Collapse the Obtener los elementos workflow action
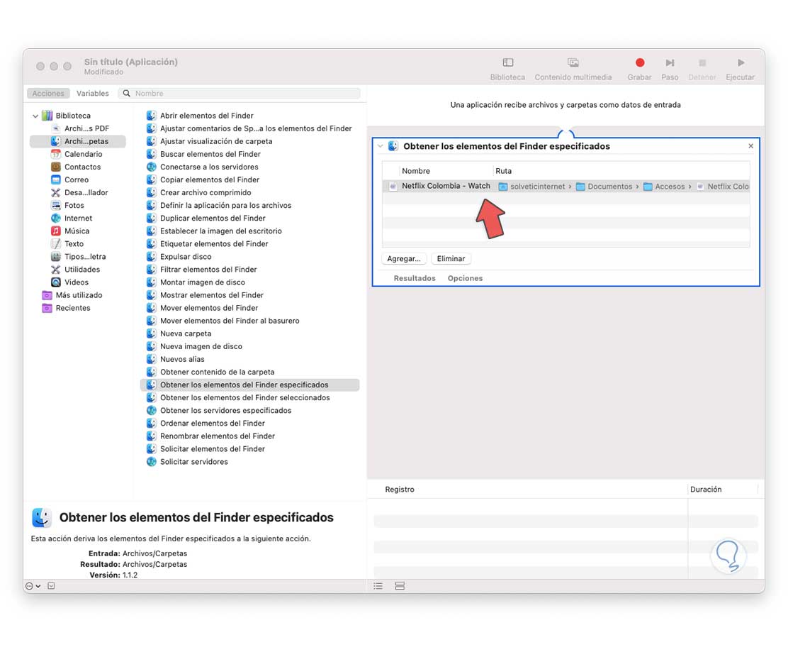The width and height of the screenshot is (788, 652). tap(381, 146)
